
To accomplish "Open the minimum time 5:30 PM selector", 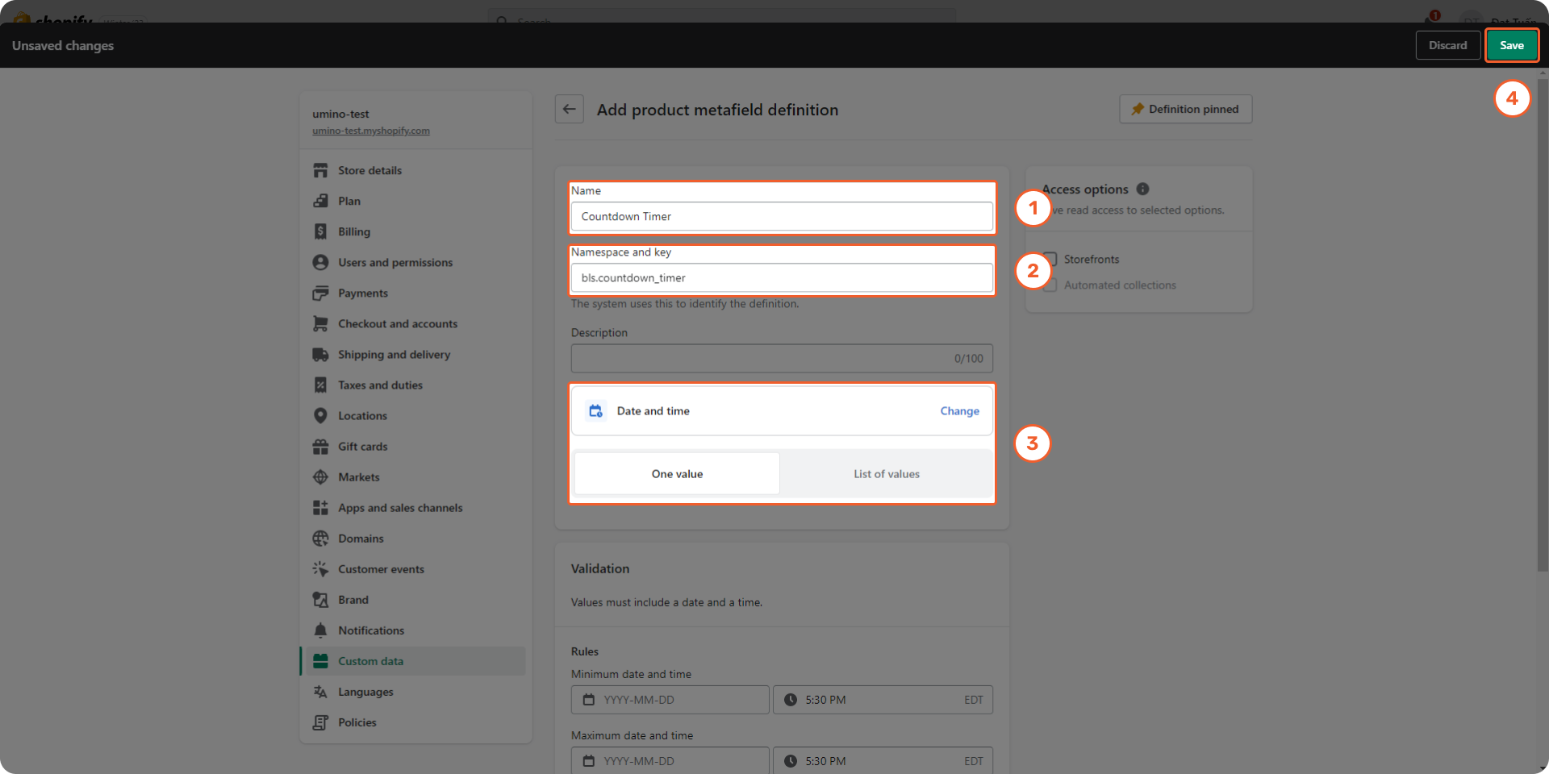I will [x=883, y=700].
